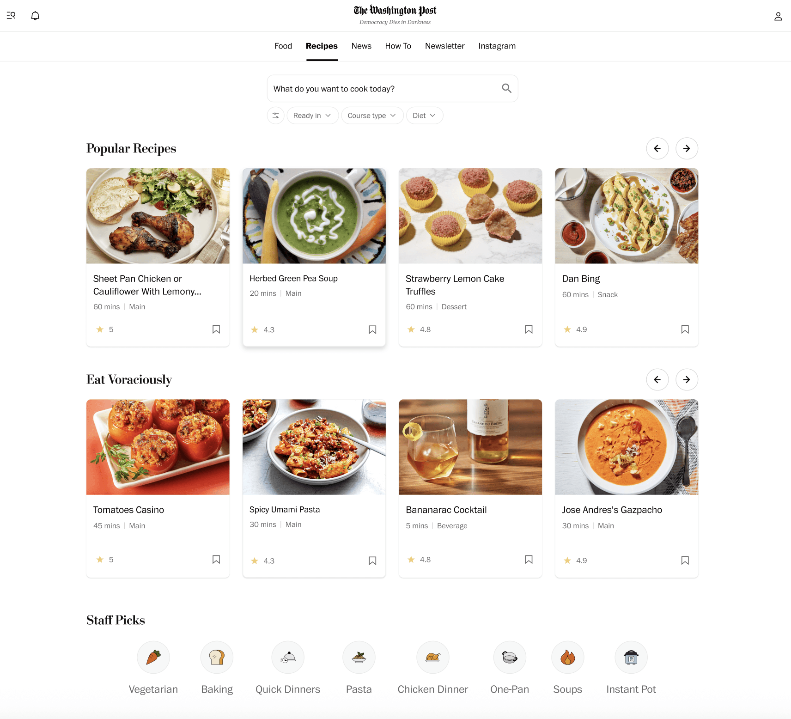
Task: Select the Instant Pot icon
Action: click(x=631, y=657)
